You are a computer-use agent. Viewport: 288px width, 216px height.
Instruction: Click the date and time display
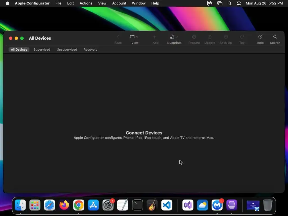[x=264, y=3]
